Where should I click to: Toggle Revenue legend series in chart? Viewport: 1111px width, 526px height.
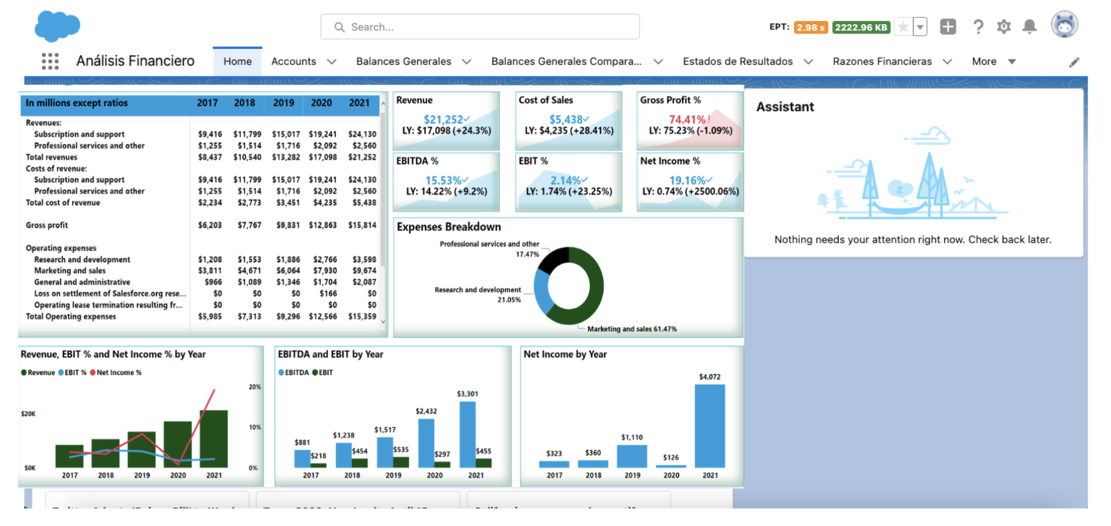tap(38, 373)
